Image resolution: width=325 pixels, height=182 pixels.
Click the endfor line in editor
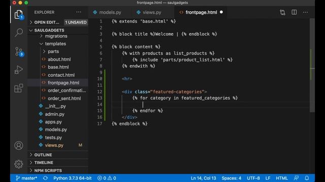click(x=148, y=111)
